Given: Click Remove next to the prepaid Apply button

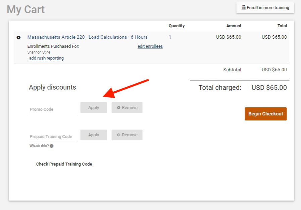Looking at the screenshot, I should [x=127, y=135].
